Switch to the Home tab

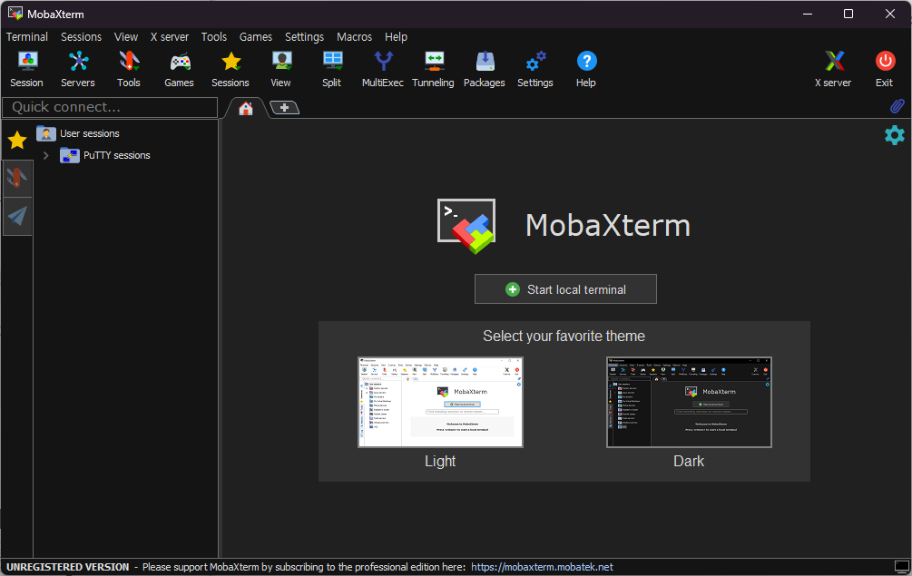click(x=246, y=108)
